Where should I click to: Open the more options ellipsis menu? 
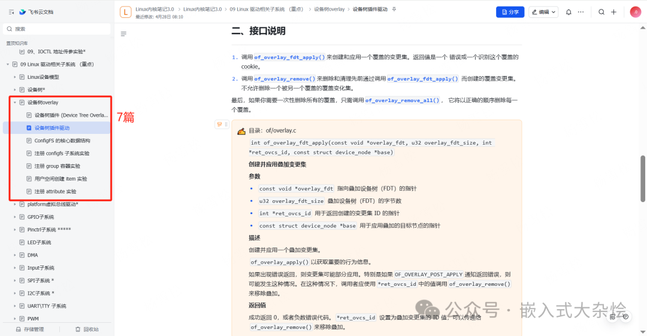pos(581,12)
